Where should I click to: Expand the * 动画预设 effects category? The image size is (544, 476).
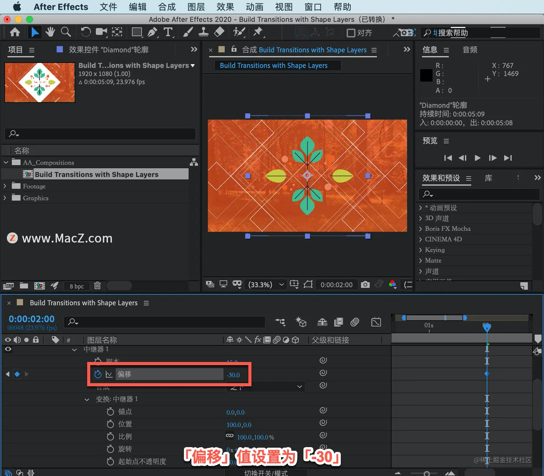click(x=420, y=208)
